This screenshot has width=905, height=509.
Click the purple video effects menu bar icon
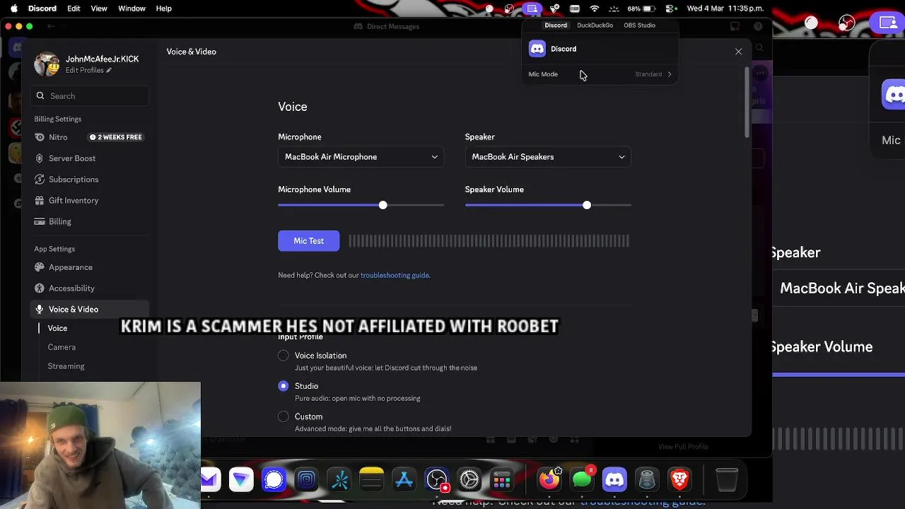(x=532, y=8)
